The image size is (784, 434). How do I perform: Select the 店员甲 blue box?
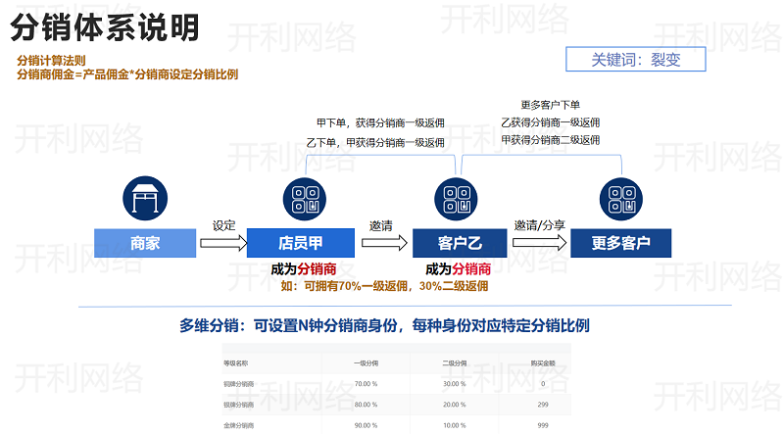pyautogui.click(x=301, y=243)
